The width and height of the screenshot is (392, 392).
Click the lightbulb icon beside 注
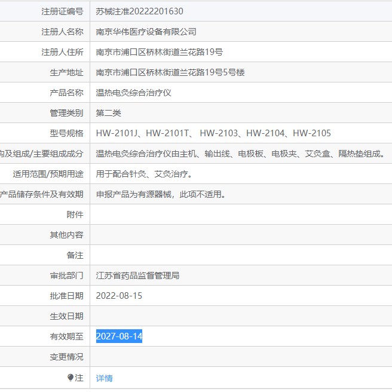(71, 378)
